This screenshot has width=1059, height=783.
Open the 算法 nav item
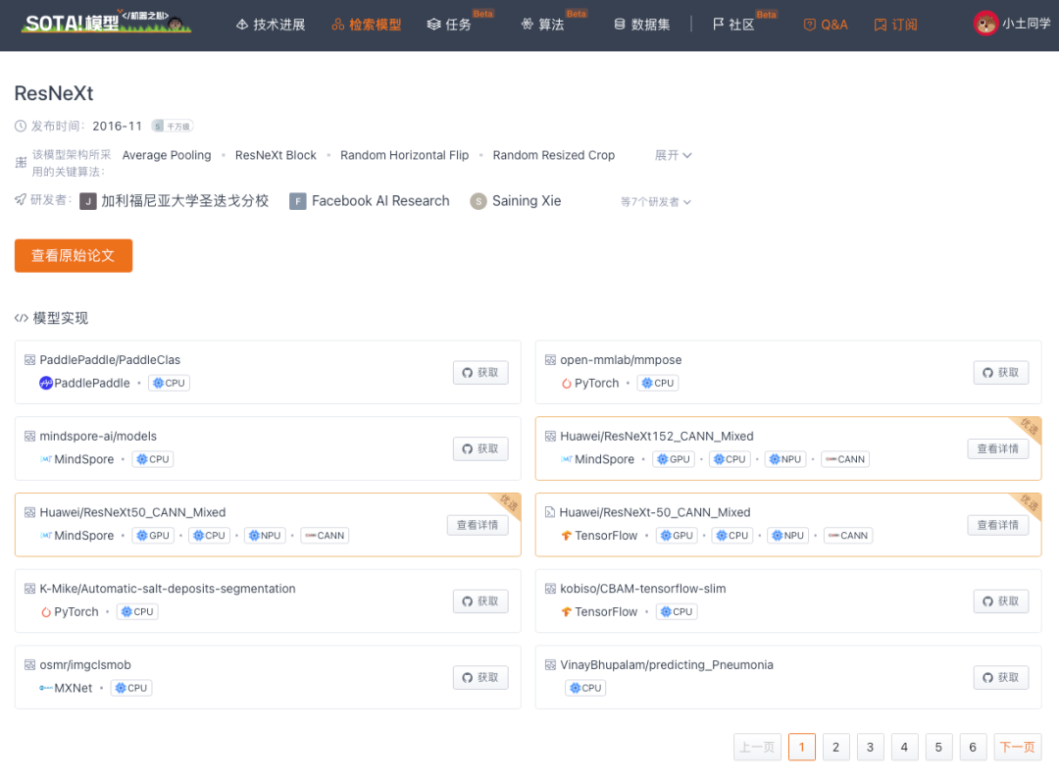[542, 25]
